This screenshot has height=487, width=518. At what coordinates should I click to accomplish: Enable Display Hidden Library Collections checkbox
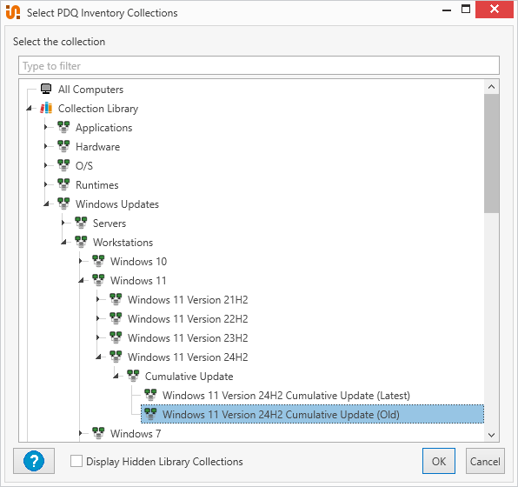[x=76, y=461]
